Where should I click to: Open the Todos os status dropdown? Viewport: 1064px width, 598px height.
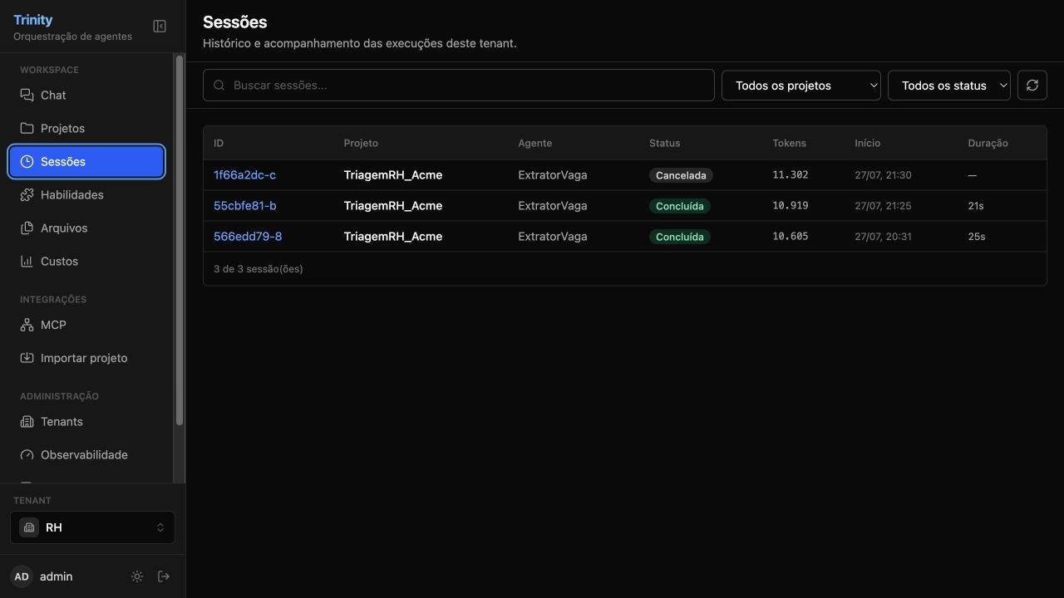click(949, 86)
